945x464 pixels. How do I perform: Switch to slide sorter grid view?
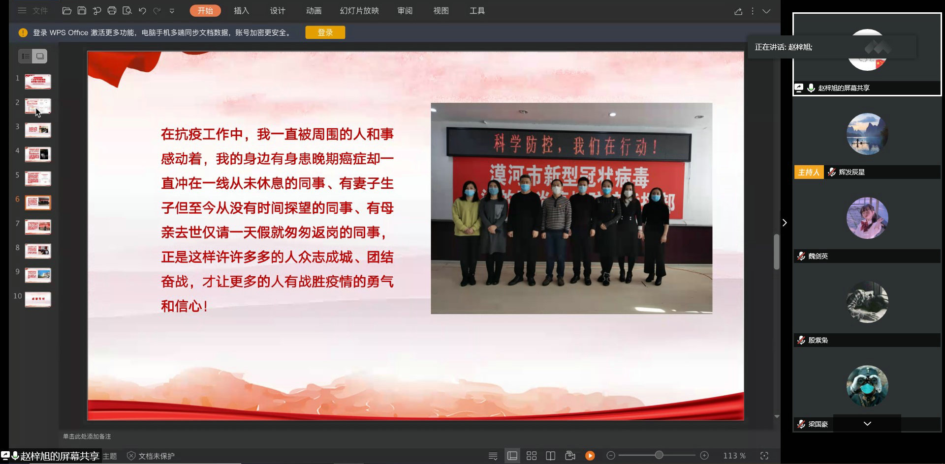point(532,456)
